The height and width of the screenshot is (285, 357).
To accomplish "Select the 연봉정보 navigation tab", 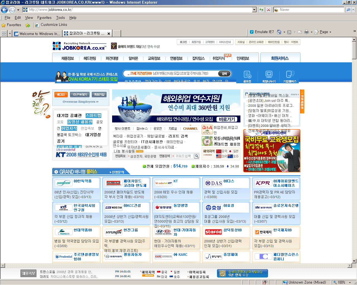I will click(x=176, y=58).
